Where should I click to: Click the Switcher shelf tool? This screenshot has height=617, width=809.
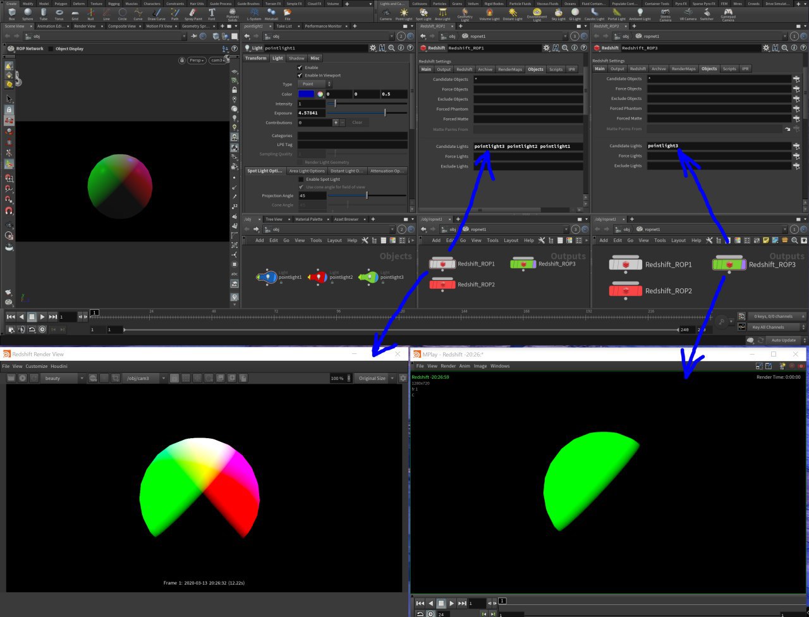[707, 14]
